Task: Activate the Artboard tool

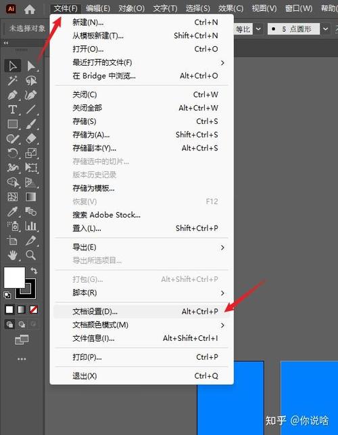Action: coord(12,241)
